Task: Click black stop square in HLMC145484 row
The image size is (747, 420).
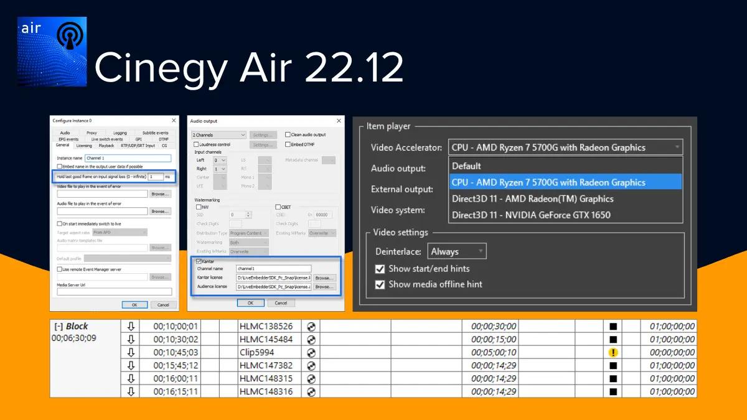Action: pyautogui.click(x=613, y=339)
